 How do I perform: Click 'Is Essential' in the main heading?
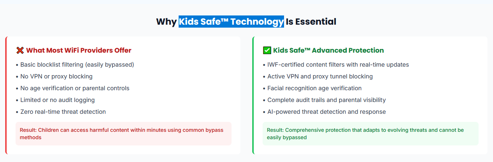tap(311, 22)
